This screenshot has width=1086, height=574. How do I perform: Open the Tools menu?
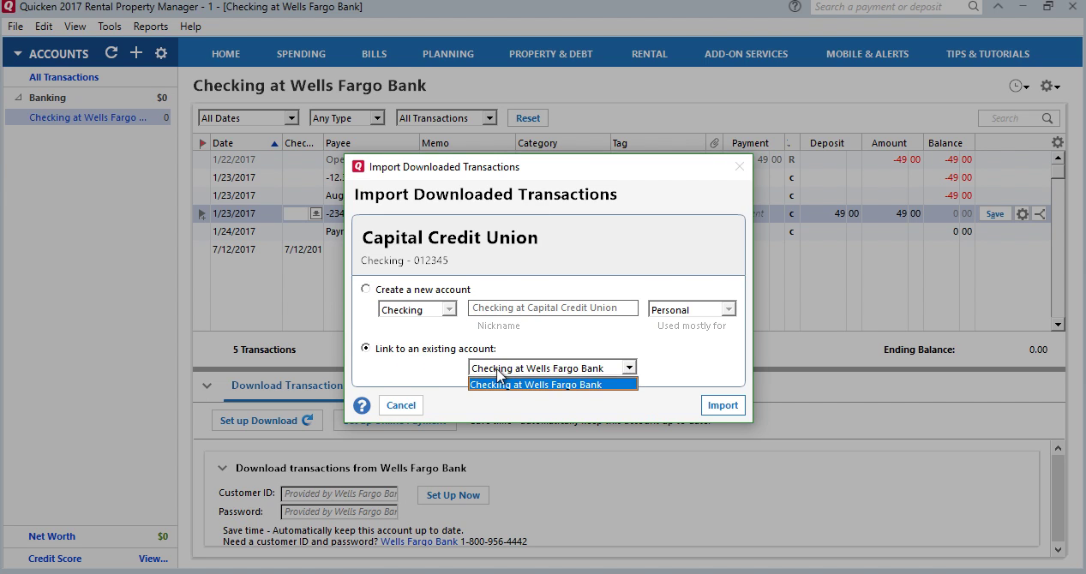pyautogui.click(x=110, y=27)
